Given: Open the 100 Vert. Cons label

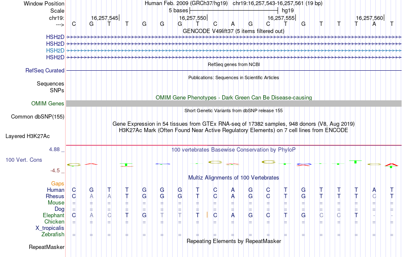Looking at the screenshot, I should pyautogui.click(x=24, y=160).
